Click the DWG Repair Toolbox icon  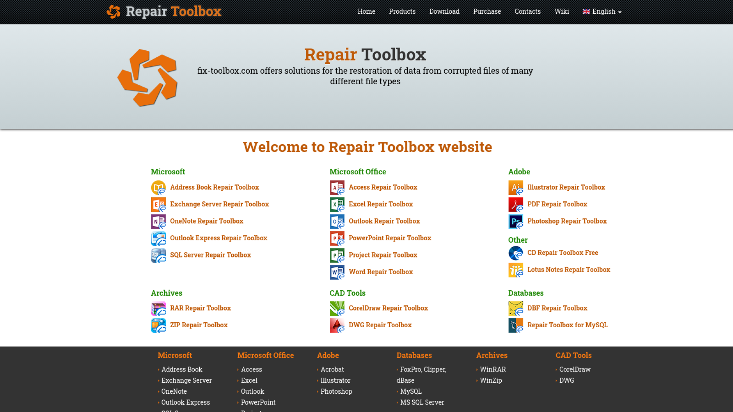337,325
